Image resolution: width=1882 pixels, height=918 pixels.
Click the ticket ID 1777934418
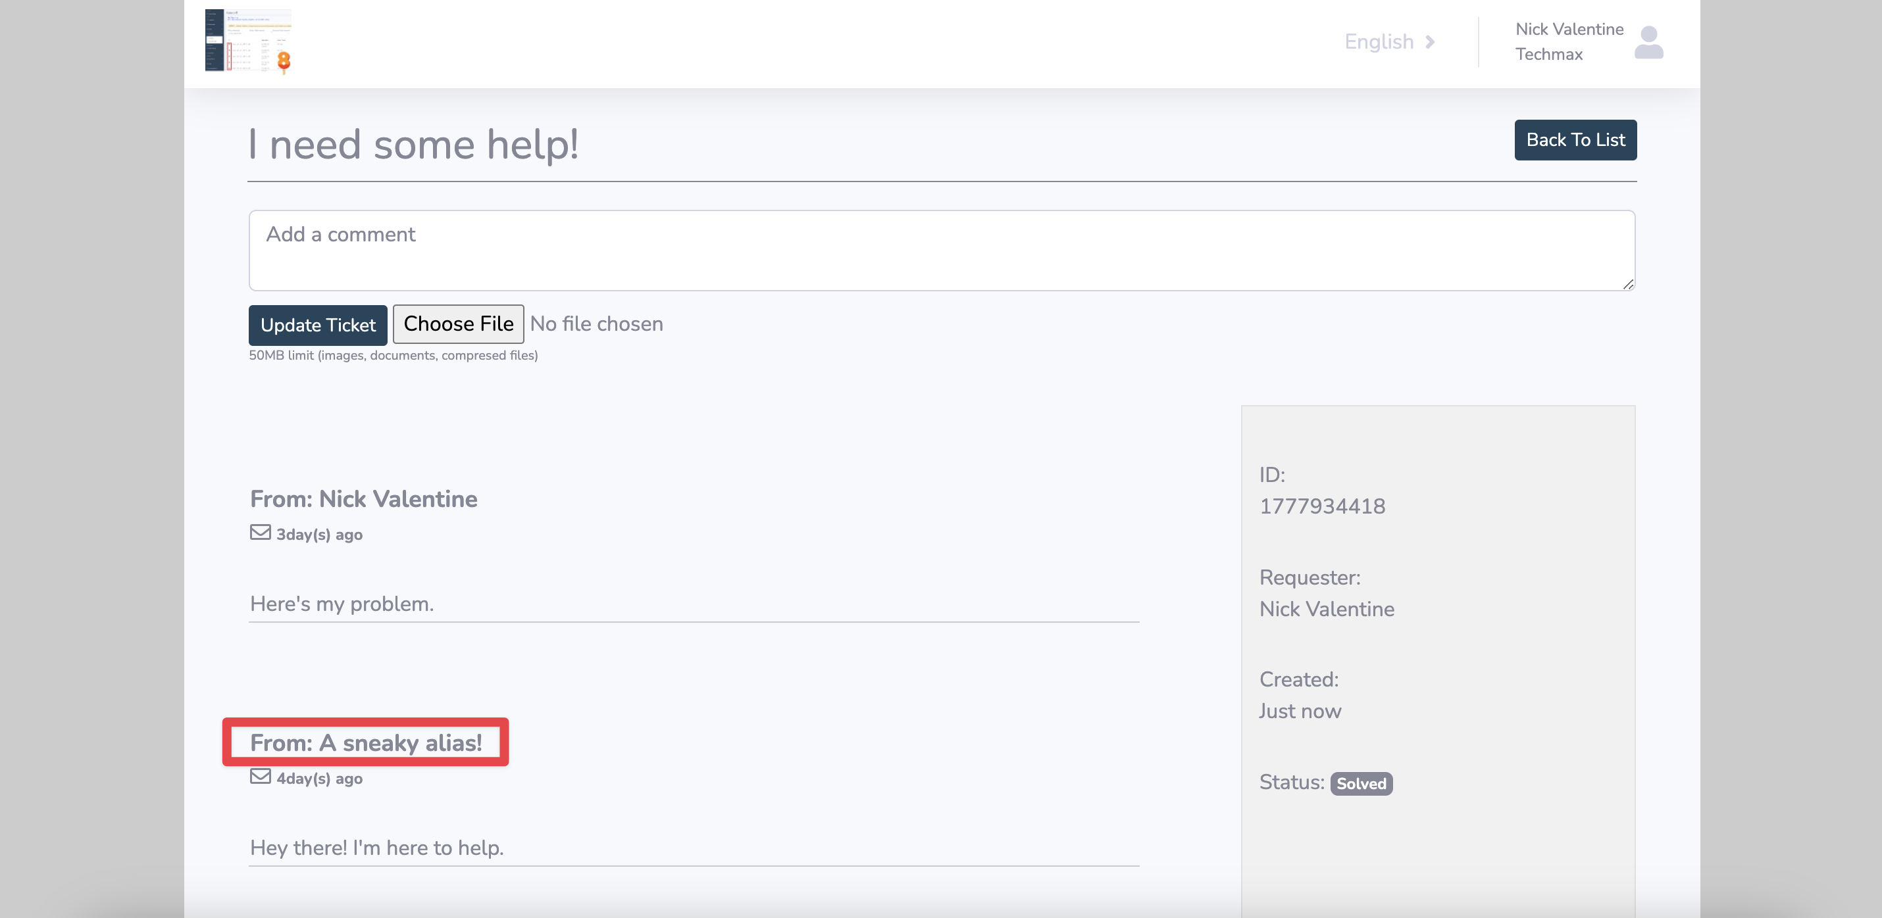click(1321, 506)
